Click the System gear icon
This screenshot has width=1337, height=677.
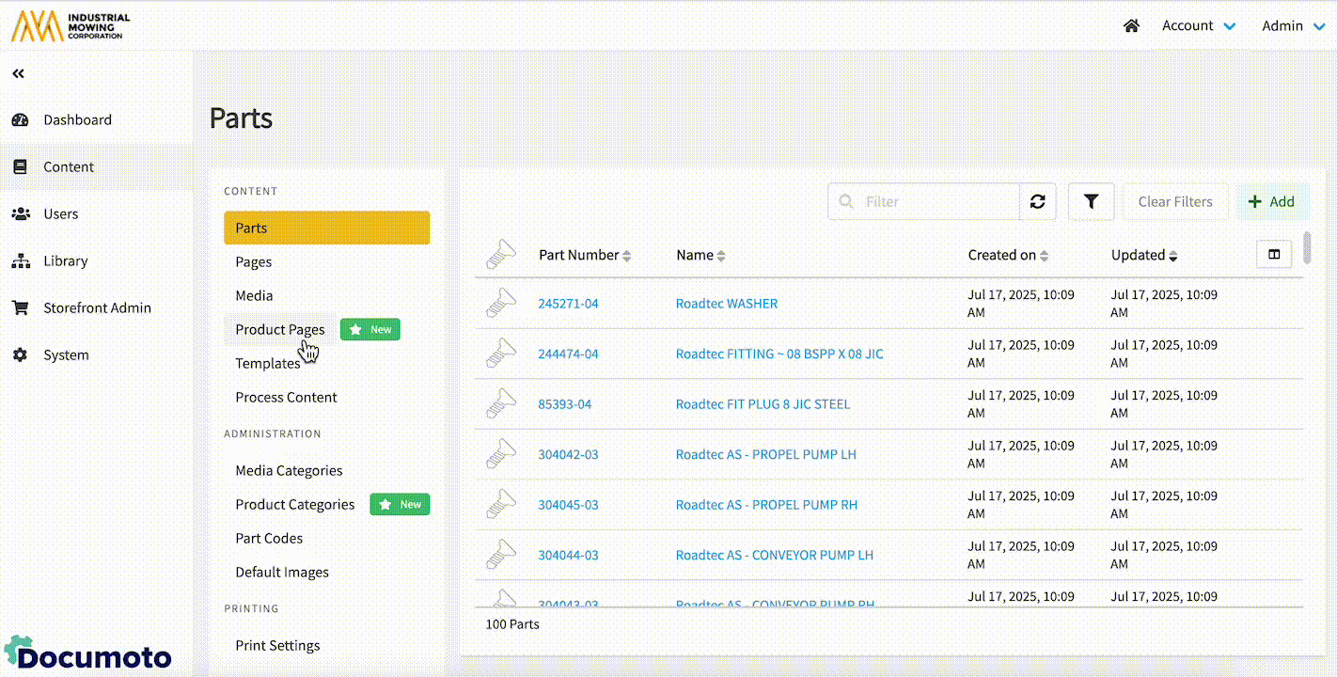(x=20, y=354)
